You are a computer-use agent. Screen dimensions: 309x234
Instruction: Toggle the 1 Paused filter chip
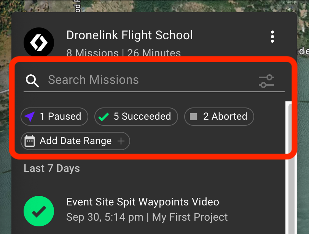click(x=54, y=117)
